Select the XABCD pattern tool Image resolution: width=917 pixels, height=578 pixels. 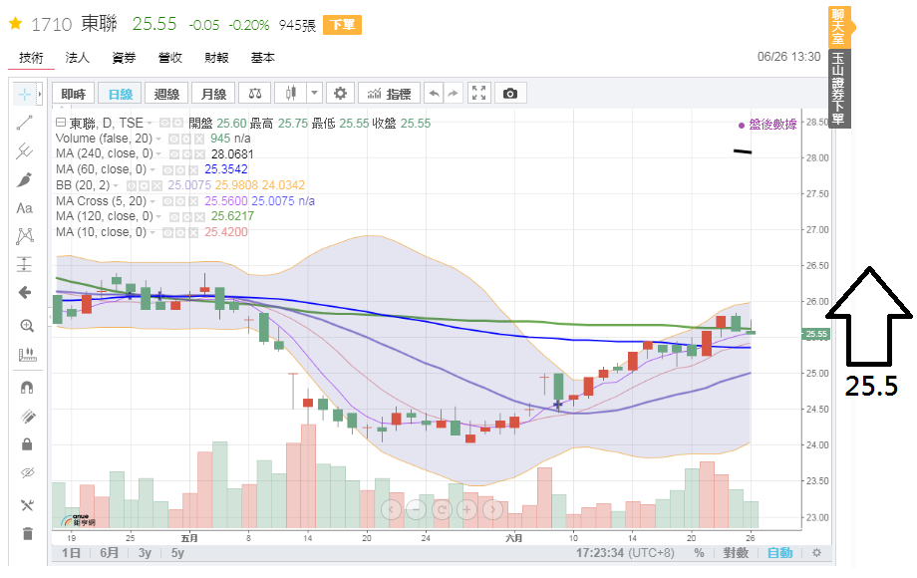click(x=25, y=236)
